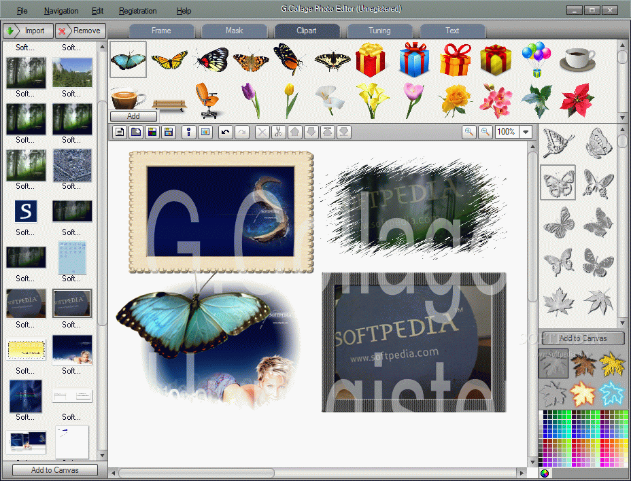631x481 pixels.
Task: Select the purple tulip clipart
Action: point(251,101)
